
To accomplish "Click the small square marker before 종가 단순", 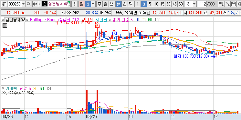I will (x=110, y=20).
